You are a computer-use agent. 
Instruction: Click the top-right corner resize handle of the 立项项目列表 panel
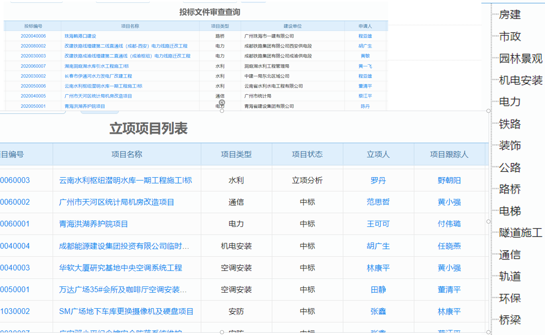pos(488,111)
